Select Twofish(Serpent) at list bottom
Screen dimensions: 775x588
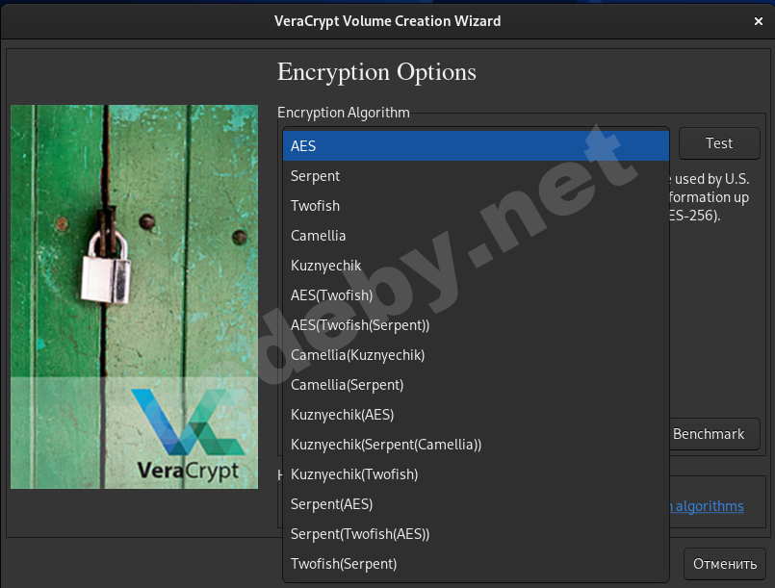point(476,564)
